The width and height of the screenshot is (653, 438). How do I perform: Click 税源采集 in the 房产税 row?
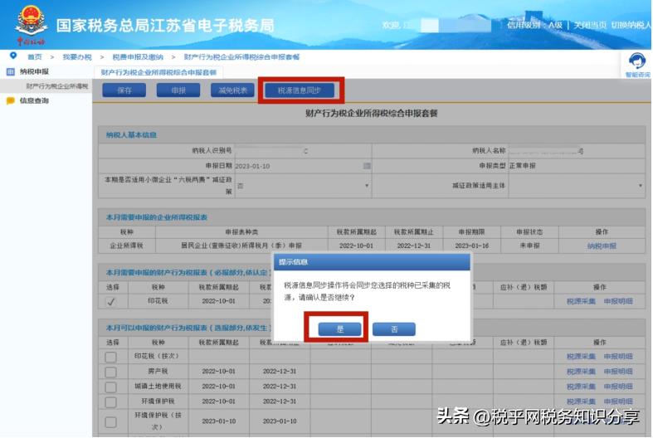[x=581, y=372]
